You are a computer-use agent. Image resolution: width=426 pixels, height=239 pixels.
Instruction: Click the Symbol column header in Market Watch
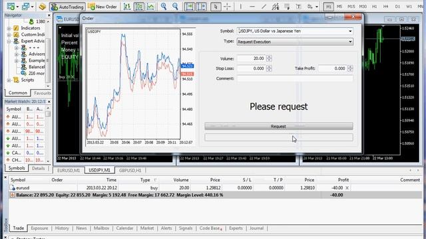13,109
